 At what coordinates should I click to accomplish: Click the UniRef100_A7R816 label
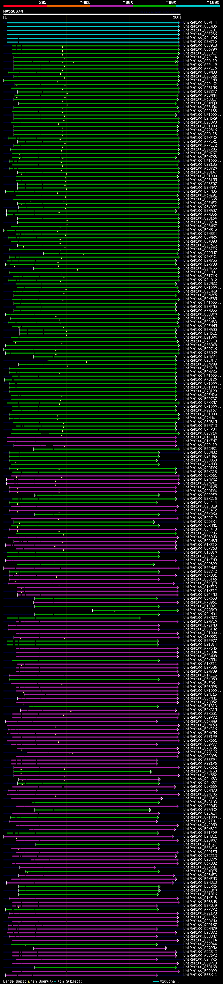pyautogui.click(x=200, y=130)
